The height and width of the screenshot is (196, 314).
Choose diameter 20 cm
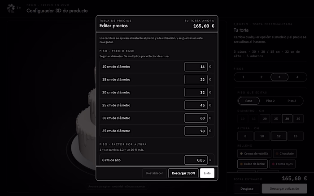click(x=265, y=119)
